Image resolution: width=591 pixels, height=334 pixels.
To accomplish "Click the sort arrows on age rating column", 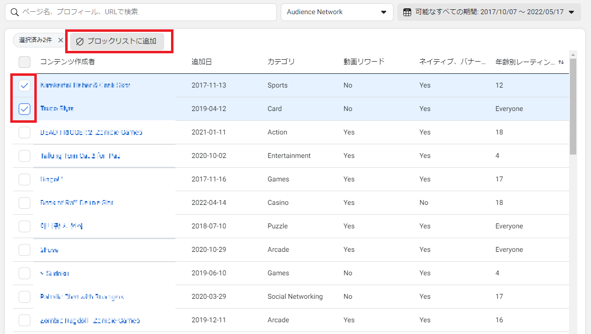I will (561, 62).
